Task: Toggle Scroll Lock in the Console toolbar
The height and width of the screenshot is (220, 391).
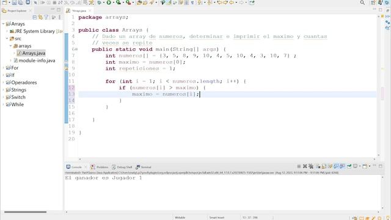Action: click(x=324, y=166)
